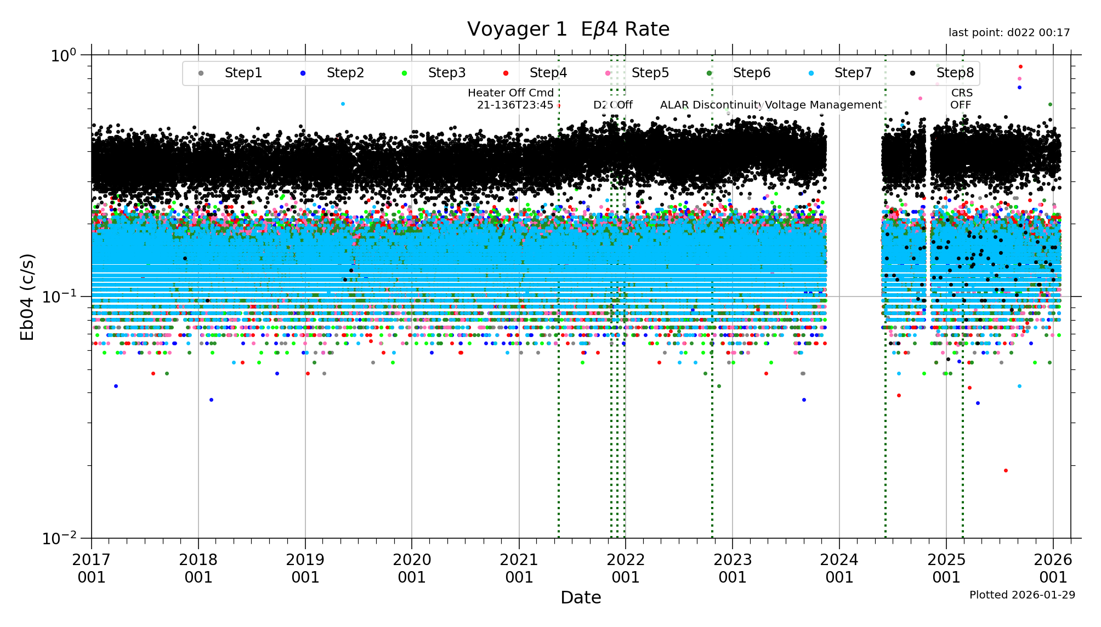Click the Eb04 (c/s) y-axis label

(27, 297)
